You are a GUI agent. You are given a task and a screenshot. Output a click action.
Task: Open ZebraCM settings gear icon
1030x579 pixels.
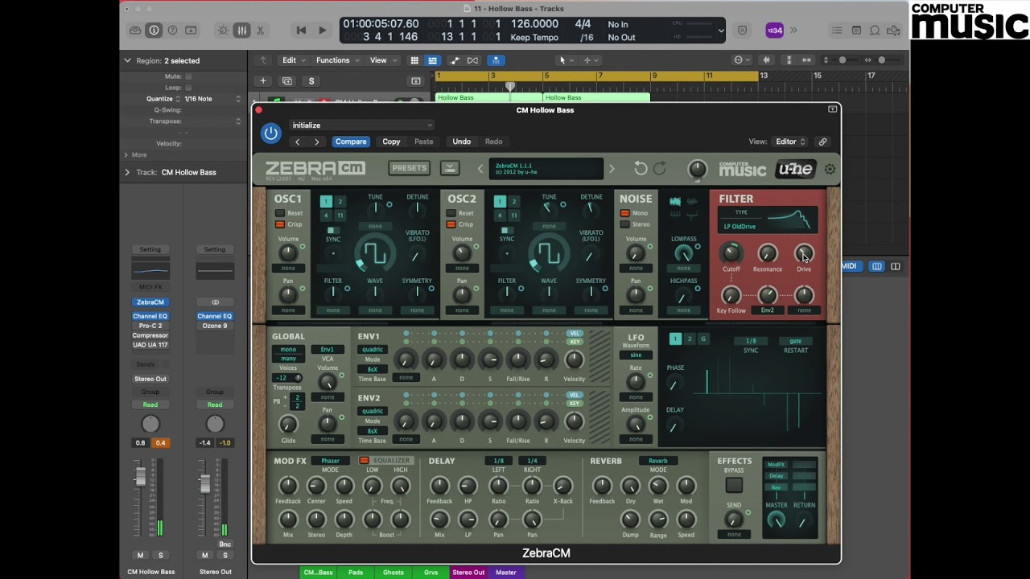click(x=830, y=169)
